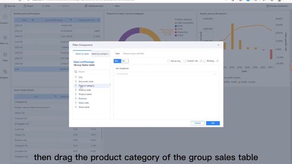The height and width of the screenshot is (164, 292).
Task: Open the Other components icon in left sidebar
Action: [5, 55]
